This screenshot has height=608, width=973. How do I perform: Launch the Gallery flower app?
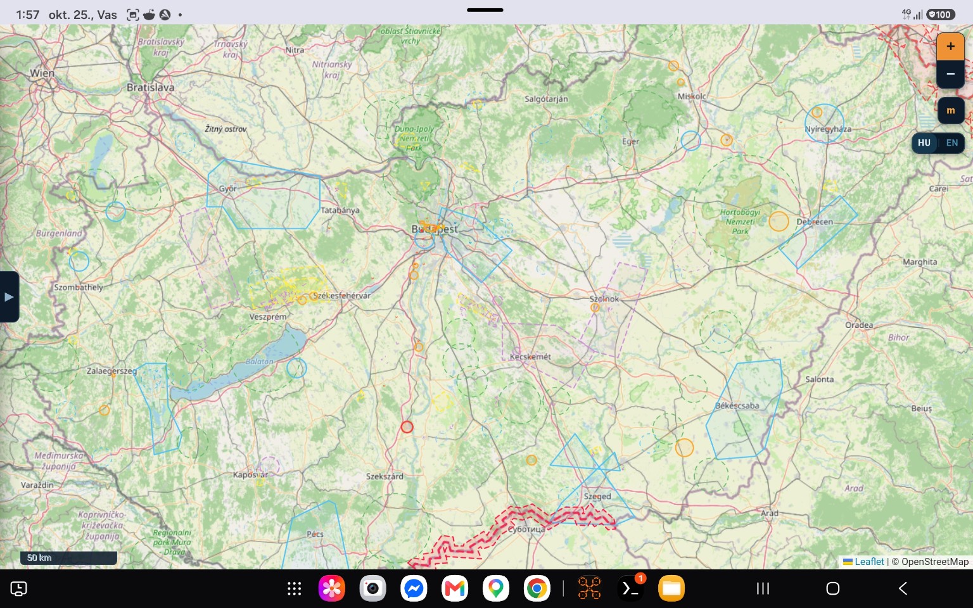coord(332,589)
